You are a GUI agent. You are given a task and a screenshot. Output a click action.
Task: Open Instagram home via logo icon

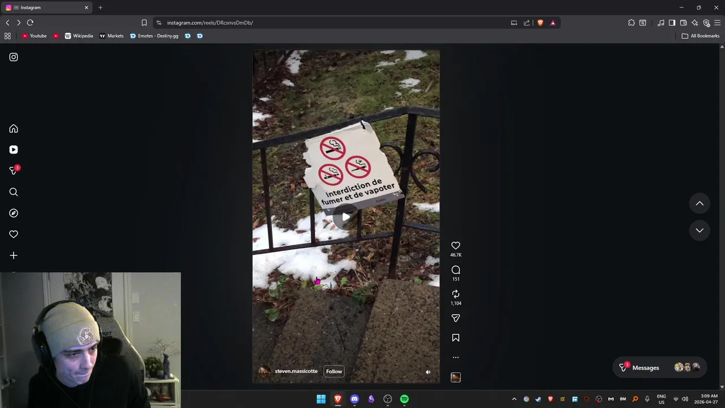click(x=14, y=57)
